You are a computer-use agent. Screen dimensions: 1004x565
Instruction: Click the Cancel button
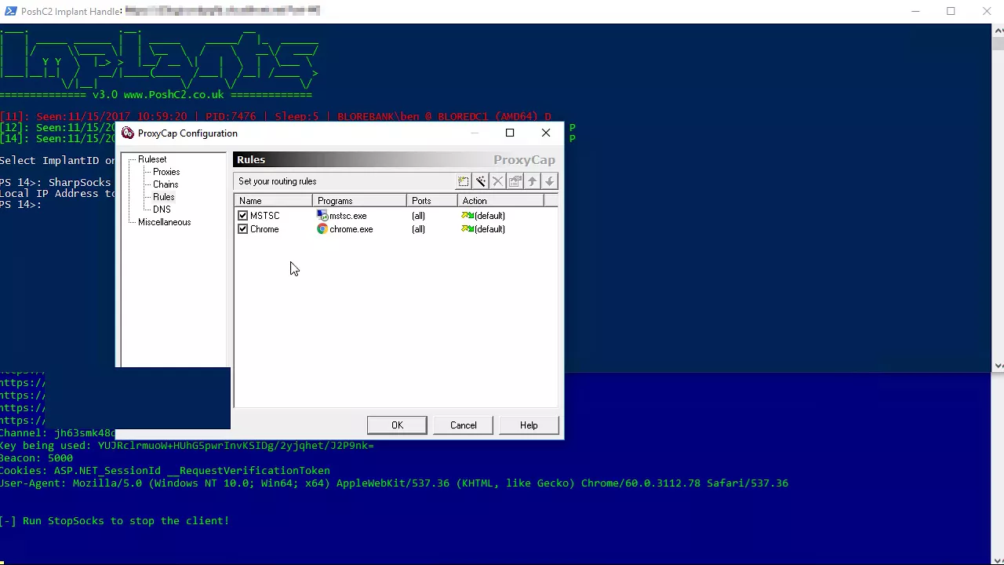click(x=463, y=425)
